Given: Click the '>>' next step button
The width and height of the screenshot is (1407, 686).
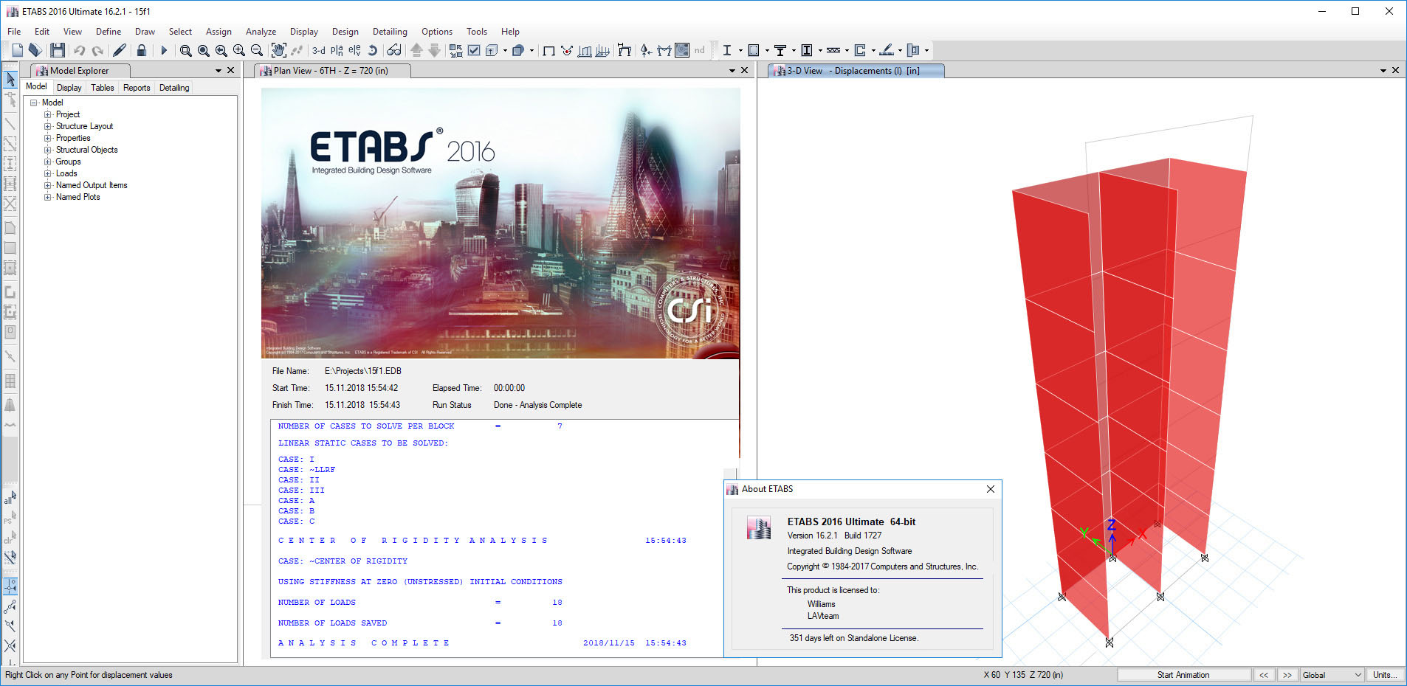Looking at the screenshot, I should pyautogui.click(x=1287, y=675).
